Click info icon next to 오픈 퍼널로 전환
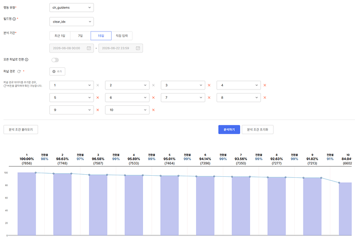This screenshot has height=239, width=355. pos(26,60)
